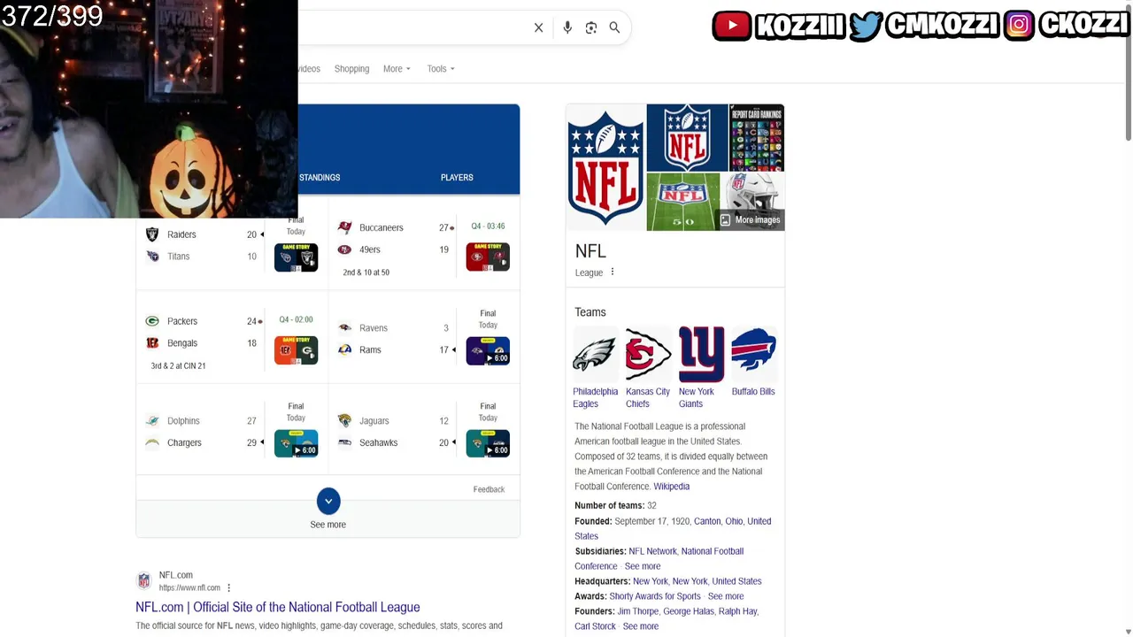This screenshot has width=1133, height=637.
Task: Open the Ralph Hay founder link
Action: click(x=737, y=611)
